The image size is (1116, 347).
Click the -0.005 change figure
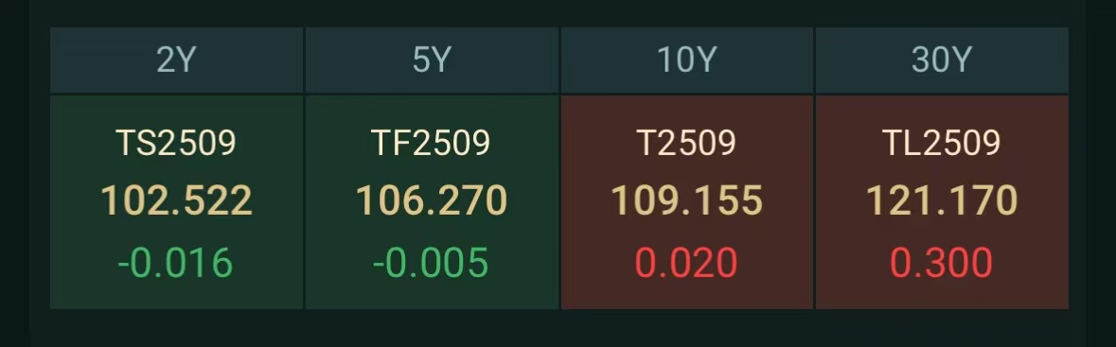coord(431,263)
